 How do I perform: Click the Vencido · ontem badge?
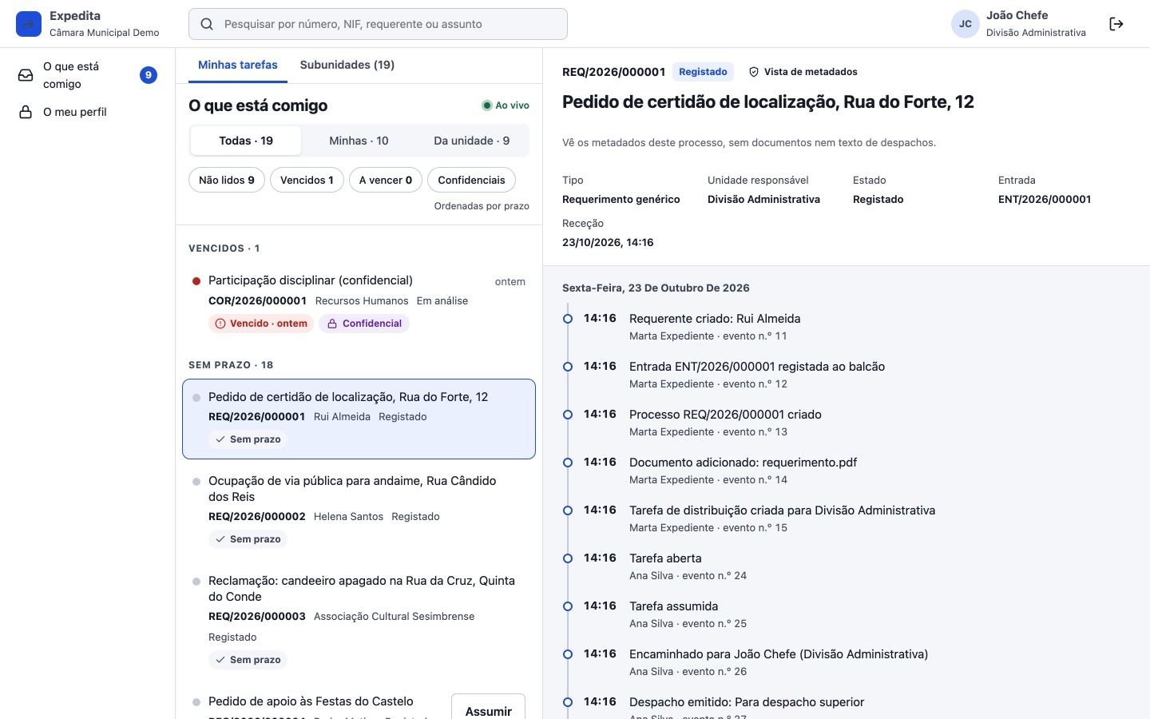coord(260,324)
